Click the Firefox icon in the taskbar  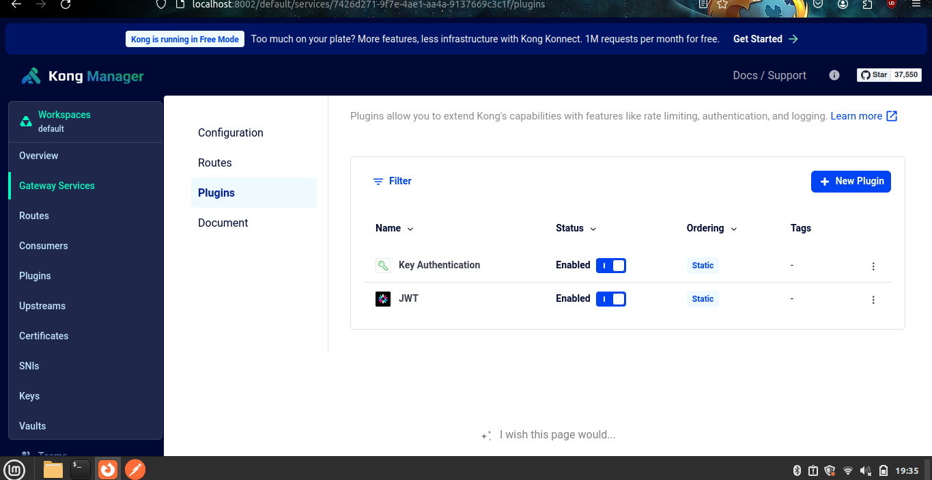tap(108, 469)
